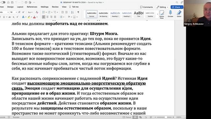The height and width of the screenshot is (119, 211).
Task: Open the more commands ellipsis
Action: [x=34, y=2]
